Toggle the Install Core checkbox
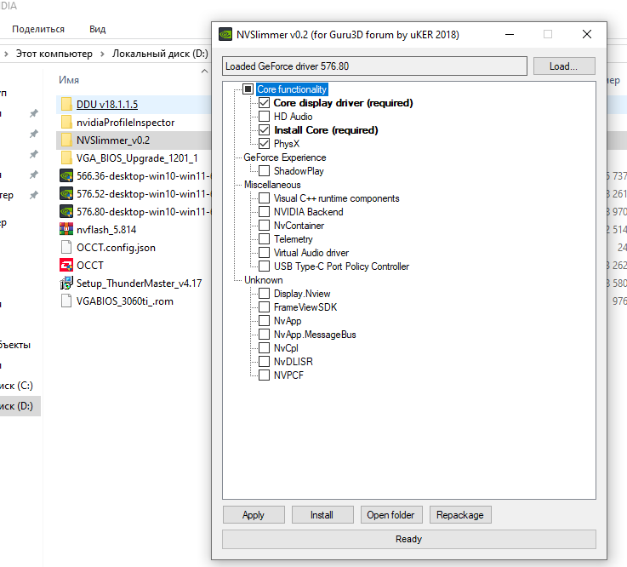Screen dimensions: 627x567 point(264,130)
